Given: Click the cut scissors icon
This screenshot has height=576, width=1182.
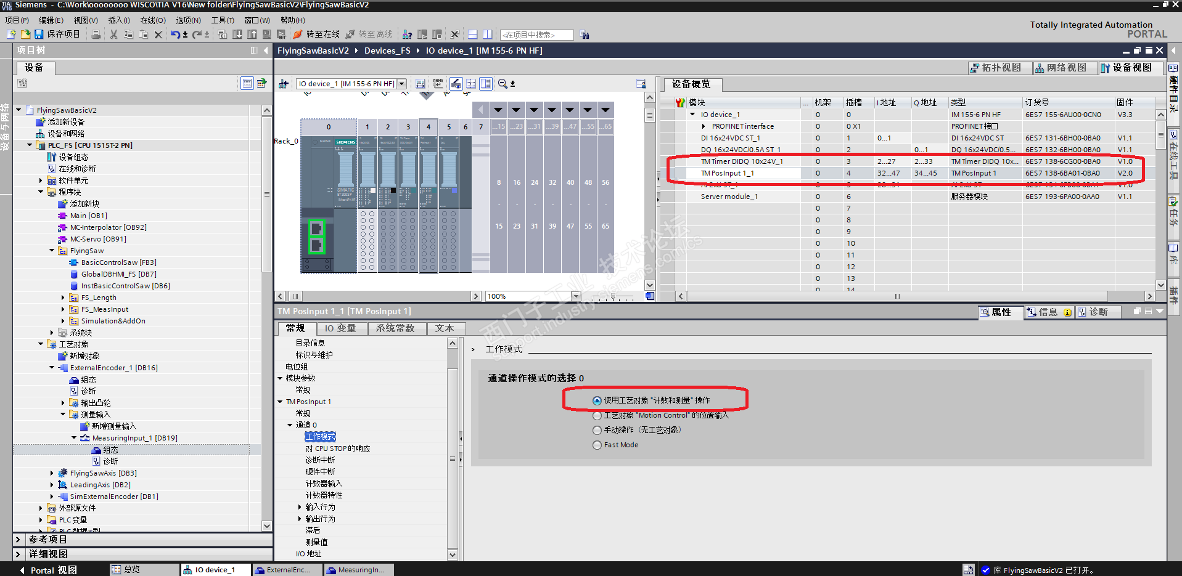Looking at the screenshot, I should [x=113, y=34].
